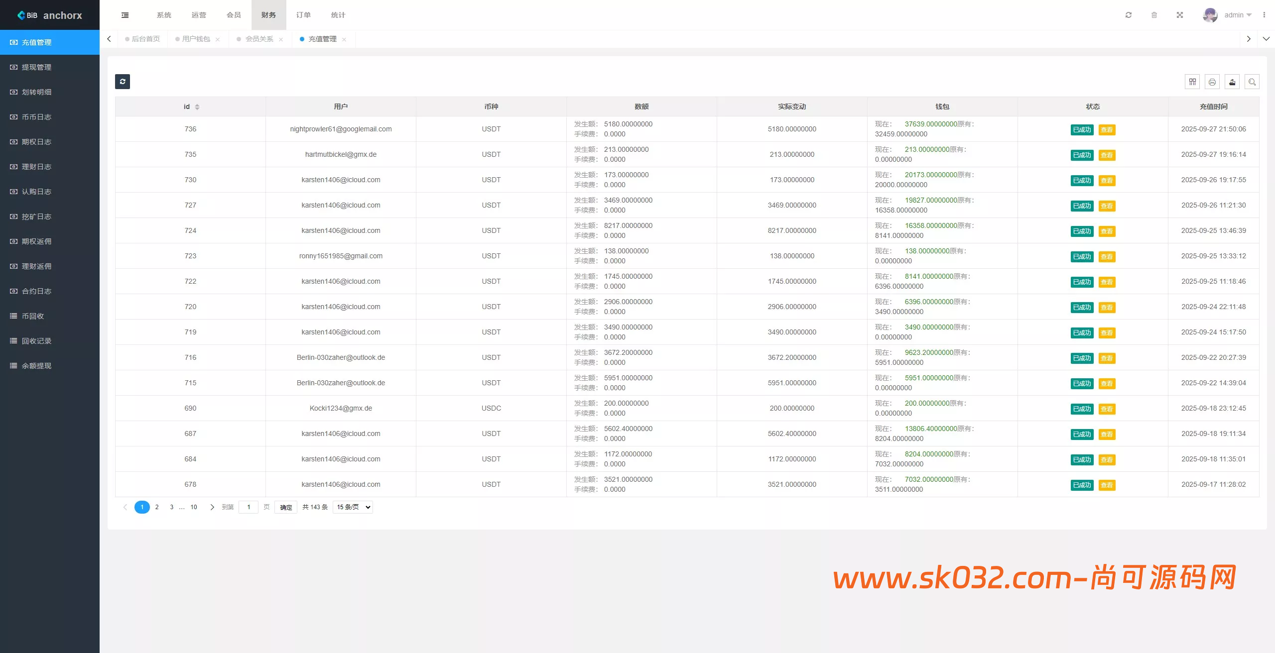Viewport: 1275px width, 653px height.
Task: Open 提现管理 in the sidebar
Action: click(36, 67)
